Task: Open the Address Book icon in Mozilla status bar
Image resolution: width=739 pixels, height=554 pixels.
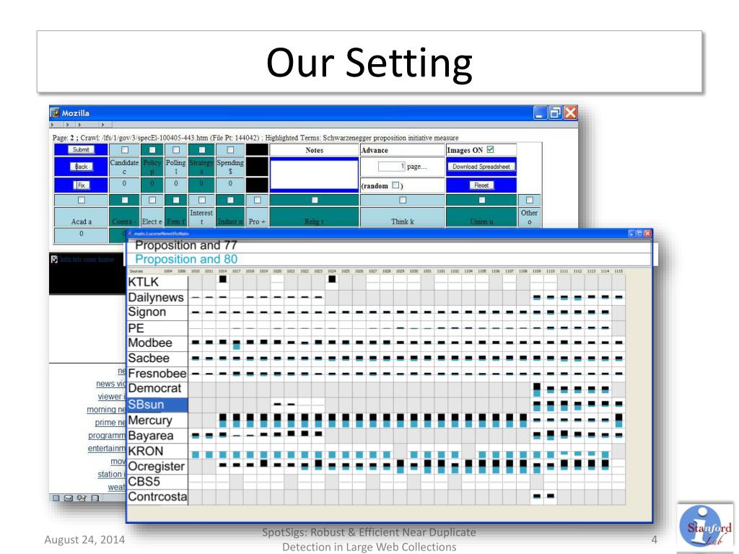Action: click(82, 498)
